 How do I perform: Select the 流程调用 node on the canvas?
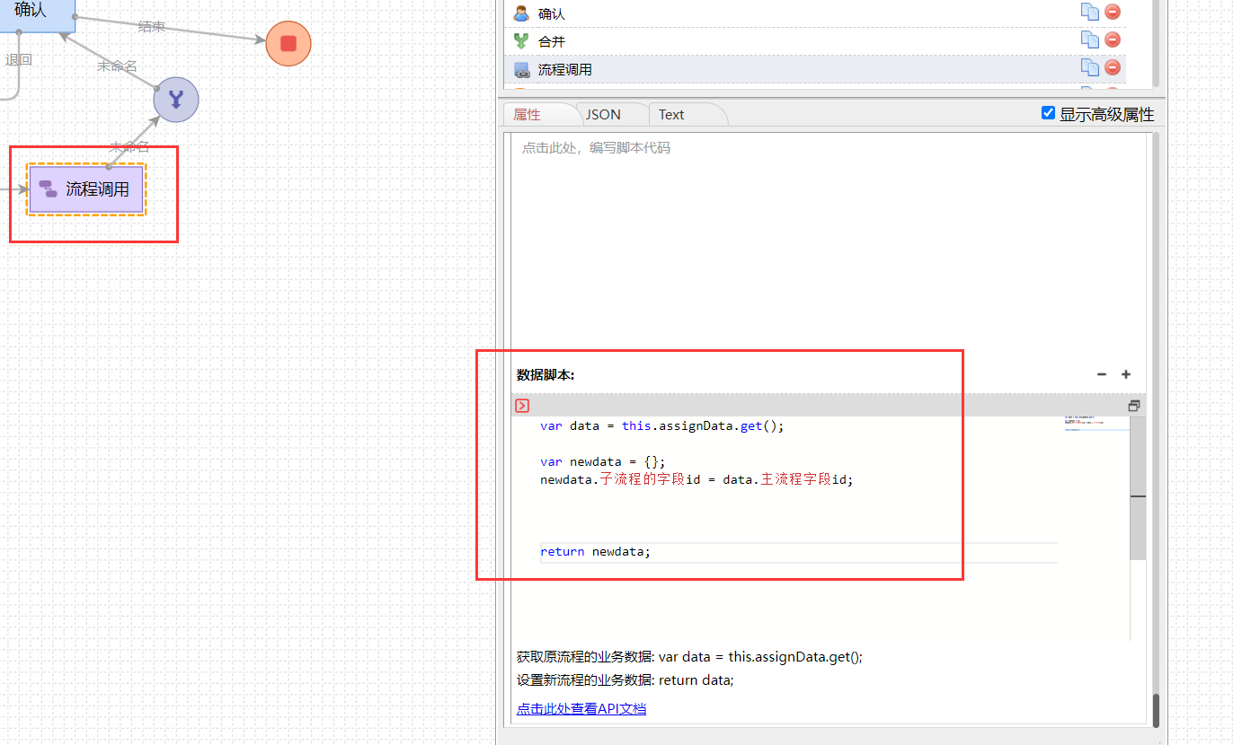tap(86, 189)
